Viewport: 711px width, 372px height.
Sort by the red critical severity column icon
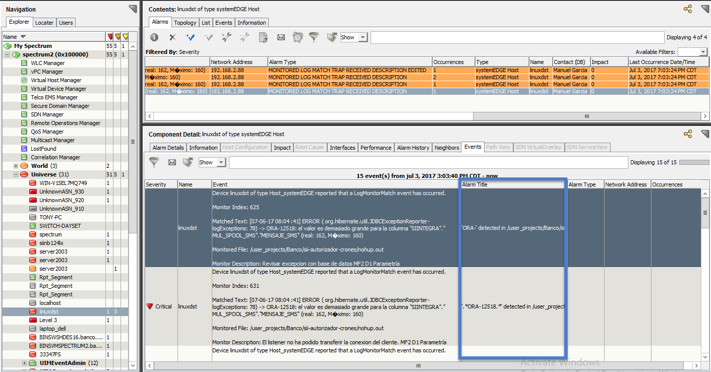(x=110, y=37)
